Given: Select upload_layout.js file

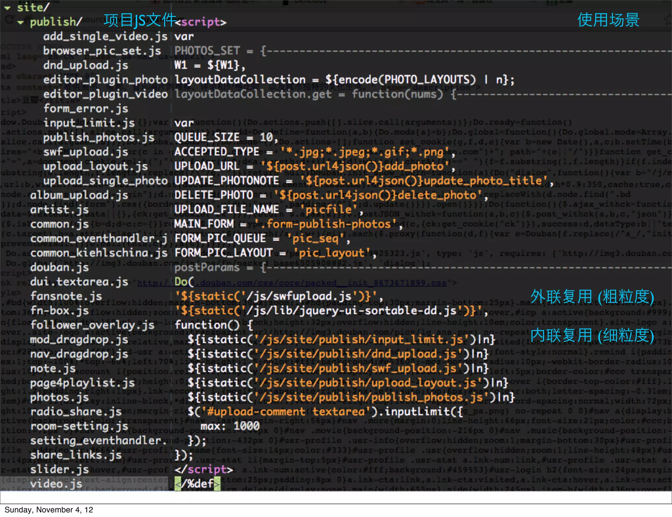Looking at the screenshot, I should (x=95, y=166).
